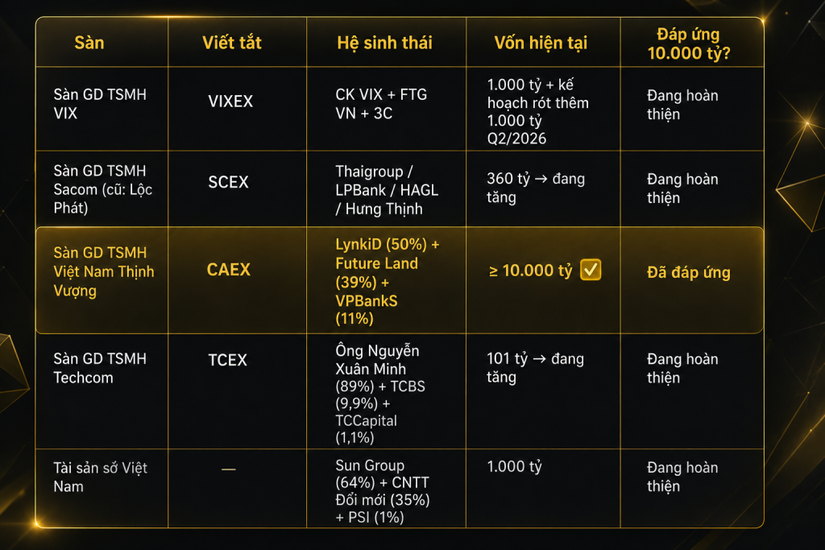Click the Đã đáp ứng status text

(x=689, y=272)
